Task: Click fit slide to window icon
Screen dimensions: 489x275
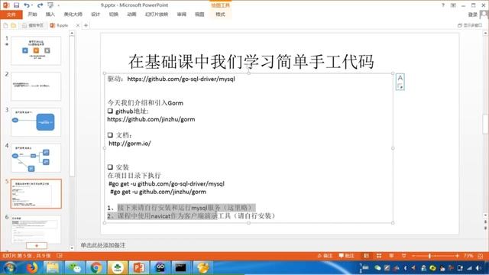Action: [x=481, y=256]
